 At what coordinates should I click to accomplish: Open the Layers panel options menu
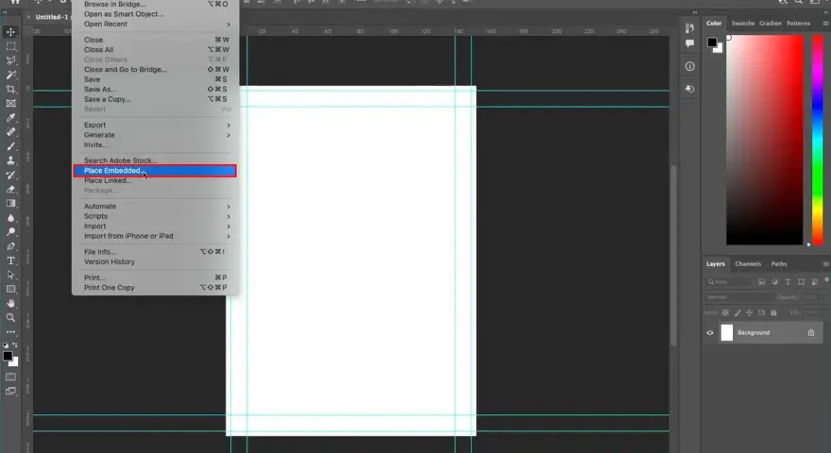click(x=825, y=264)
